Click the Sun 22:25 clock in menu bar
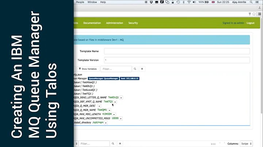The width and height of the screenshot is (263, 147). pyautogui.click(x=223, y=2)
